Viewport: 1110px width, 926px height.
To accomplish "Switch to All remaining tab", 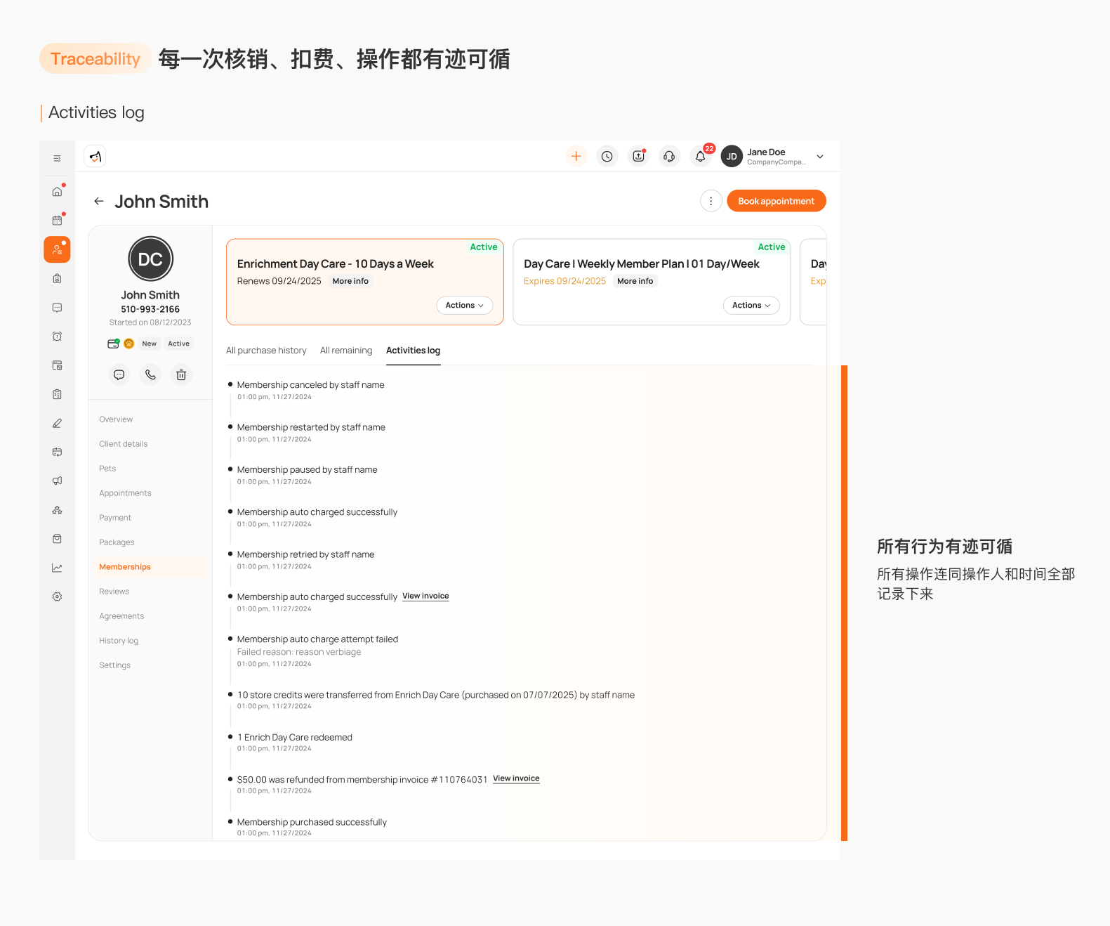I will point(346,351).
